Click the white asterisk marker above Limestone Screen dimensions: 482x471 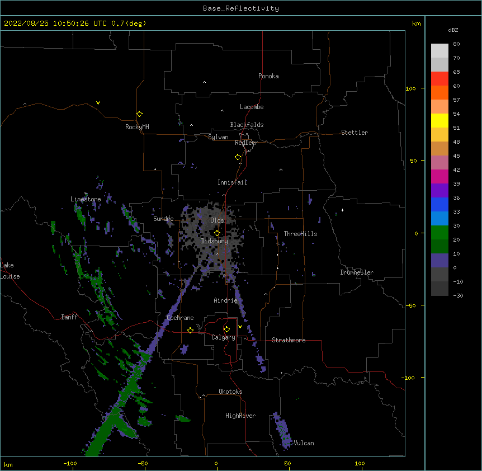click(x=86, y=194)
